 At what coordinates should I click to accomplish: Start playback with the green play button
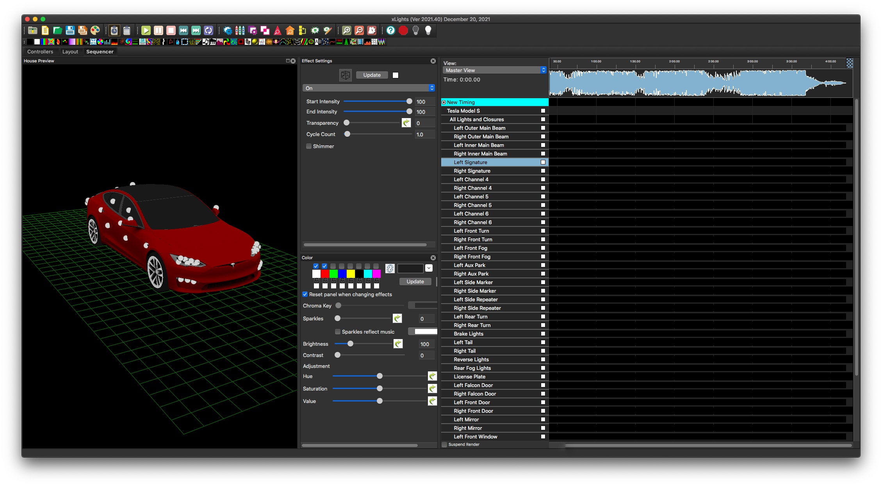click(146, 30)
